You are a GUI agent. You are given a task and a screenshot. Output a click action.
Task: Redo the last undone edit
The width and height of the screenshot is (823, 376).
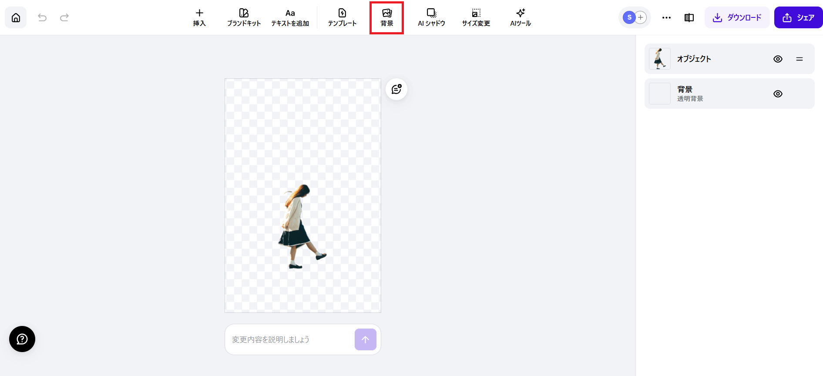click(64, 17)
